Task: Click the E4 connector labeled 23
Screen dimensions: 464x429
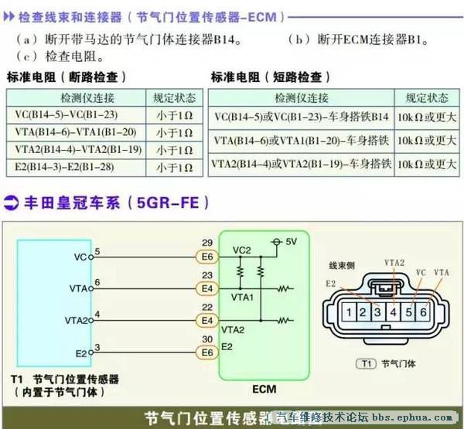Action: coord(206,288)
